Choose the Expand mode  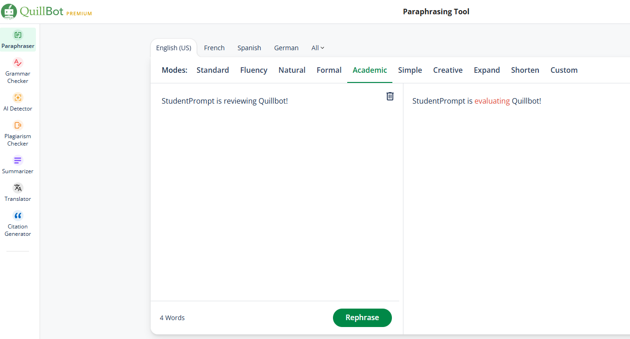(x=487, y=70)
